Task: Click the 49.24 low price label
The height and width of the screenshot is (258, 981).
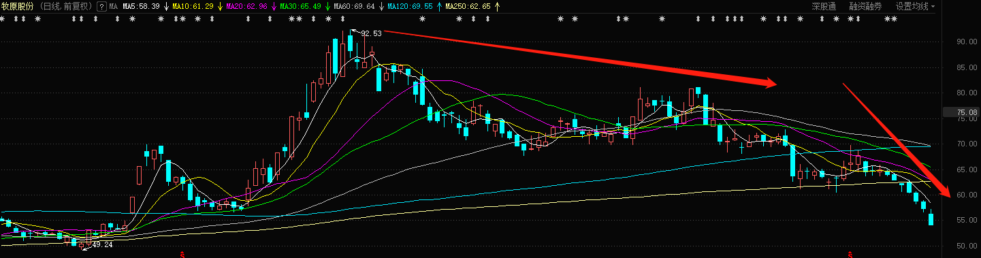Action: [x=102, y=245]
